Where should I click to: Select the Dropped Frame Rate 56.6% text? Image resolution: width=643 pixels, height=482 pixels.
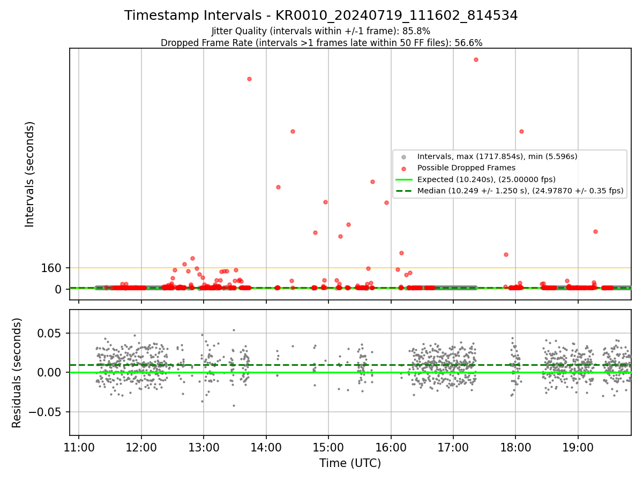click(x=322, y=43)
